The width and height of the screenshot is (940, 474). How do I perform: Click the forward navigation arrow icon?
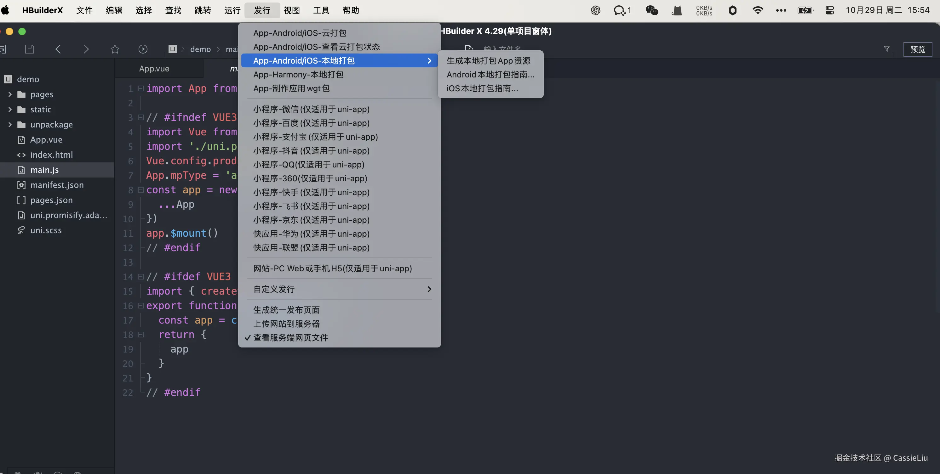(86, 49)
